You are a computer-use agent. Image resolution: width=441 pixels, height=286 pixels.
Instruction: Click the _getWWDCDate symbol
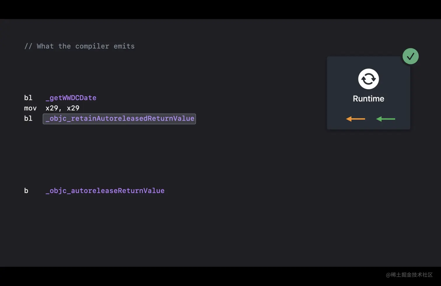[x=71, y=98]
